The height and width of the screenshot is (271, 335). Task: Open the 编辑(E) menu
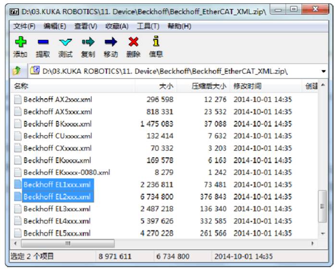(55, 26)
